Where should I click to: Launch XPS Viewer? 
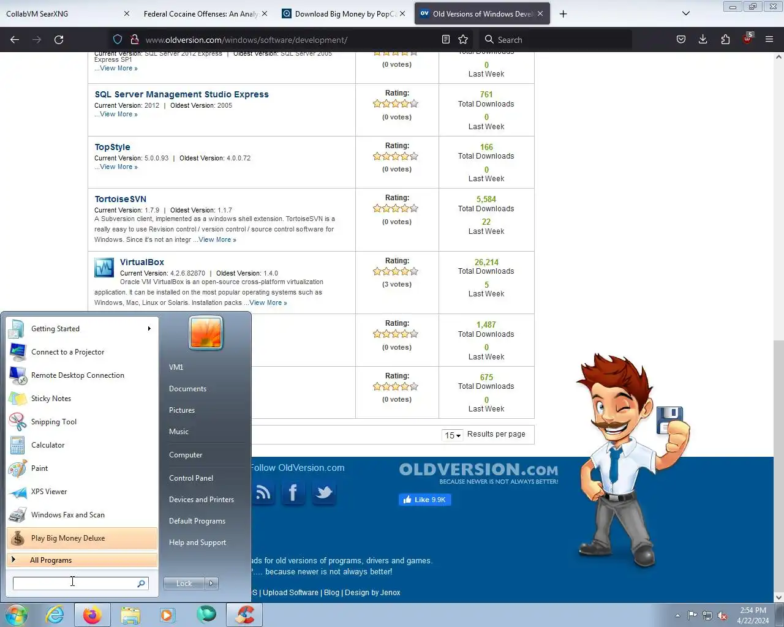point(81,492)
